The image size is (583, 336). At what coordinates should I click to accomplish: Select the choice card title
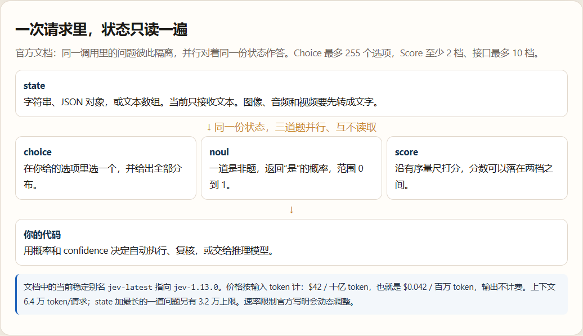click(38, 152)
